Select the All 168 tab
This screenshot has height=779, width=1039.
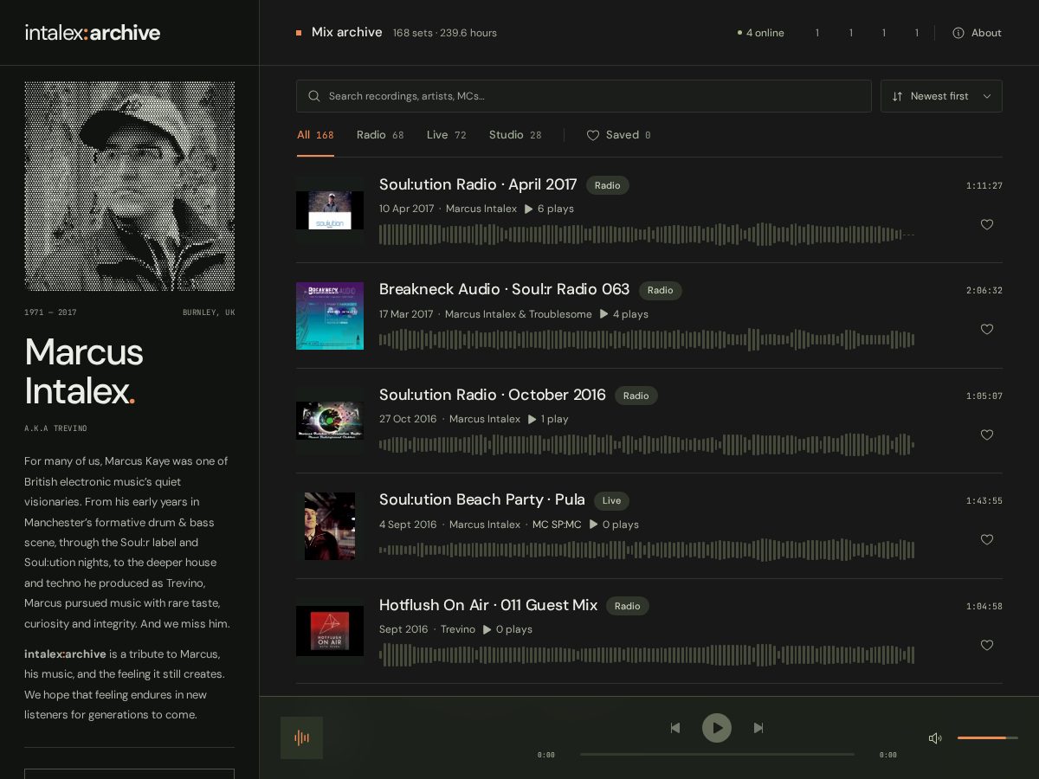(x=315, y=135)
